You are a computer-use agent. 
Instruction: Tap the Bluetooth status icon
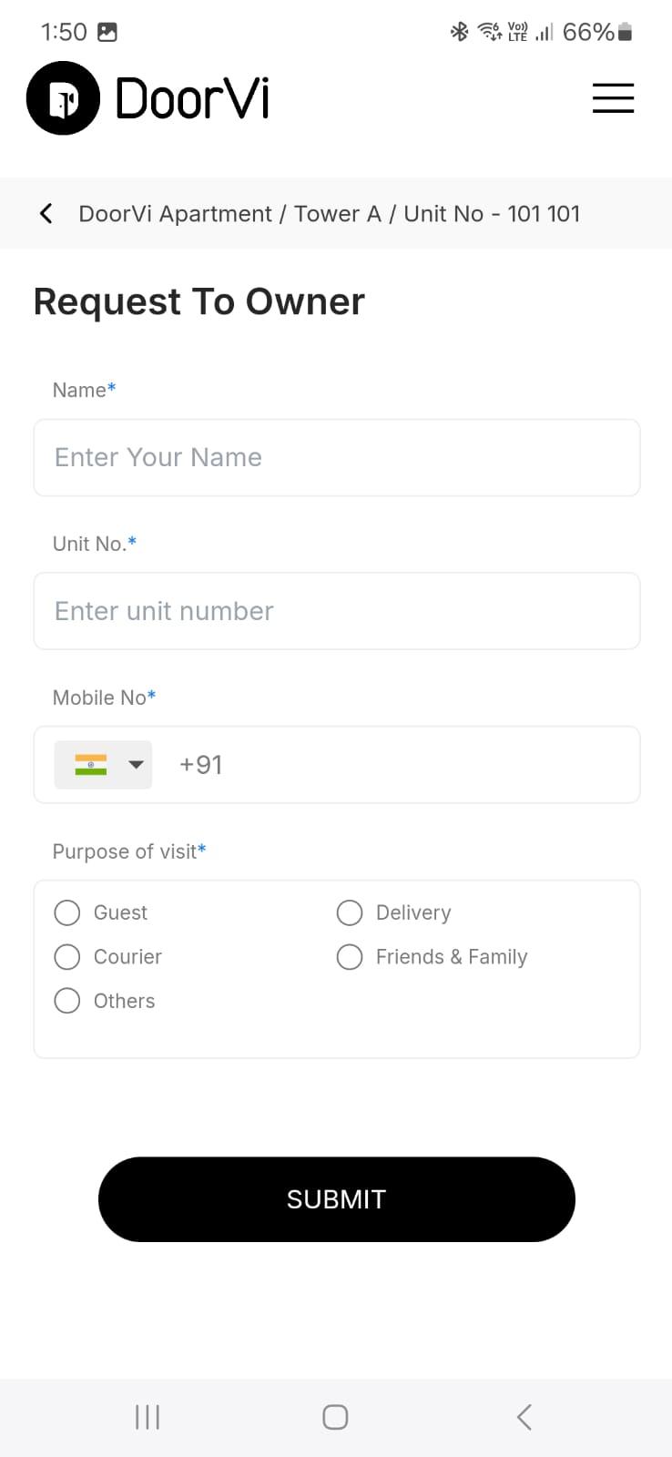[459, 32]
